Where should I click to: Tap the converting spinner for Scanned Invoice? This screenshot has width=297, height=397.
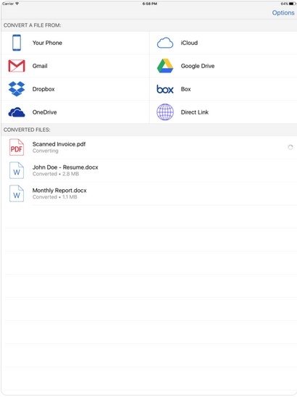pyautogui.click(x=290, y=147)
